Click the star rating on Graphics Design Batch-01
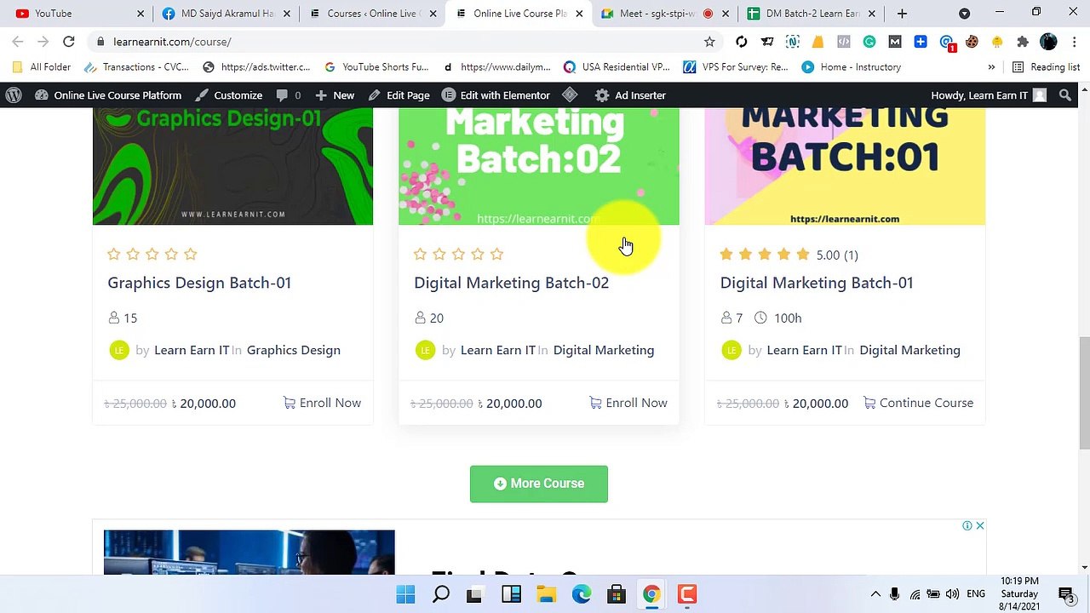Screen dimensions: 1090x613 pyautogui.click(x=152, y=254)
